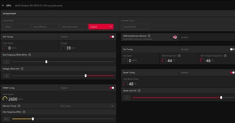Toggle the Power Tuning switch
235x123 pixels.
point(232,73)
